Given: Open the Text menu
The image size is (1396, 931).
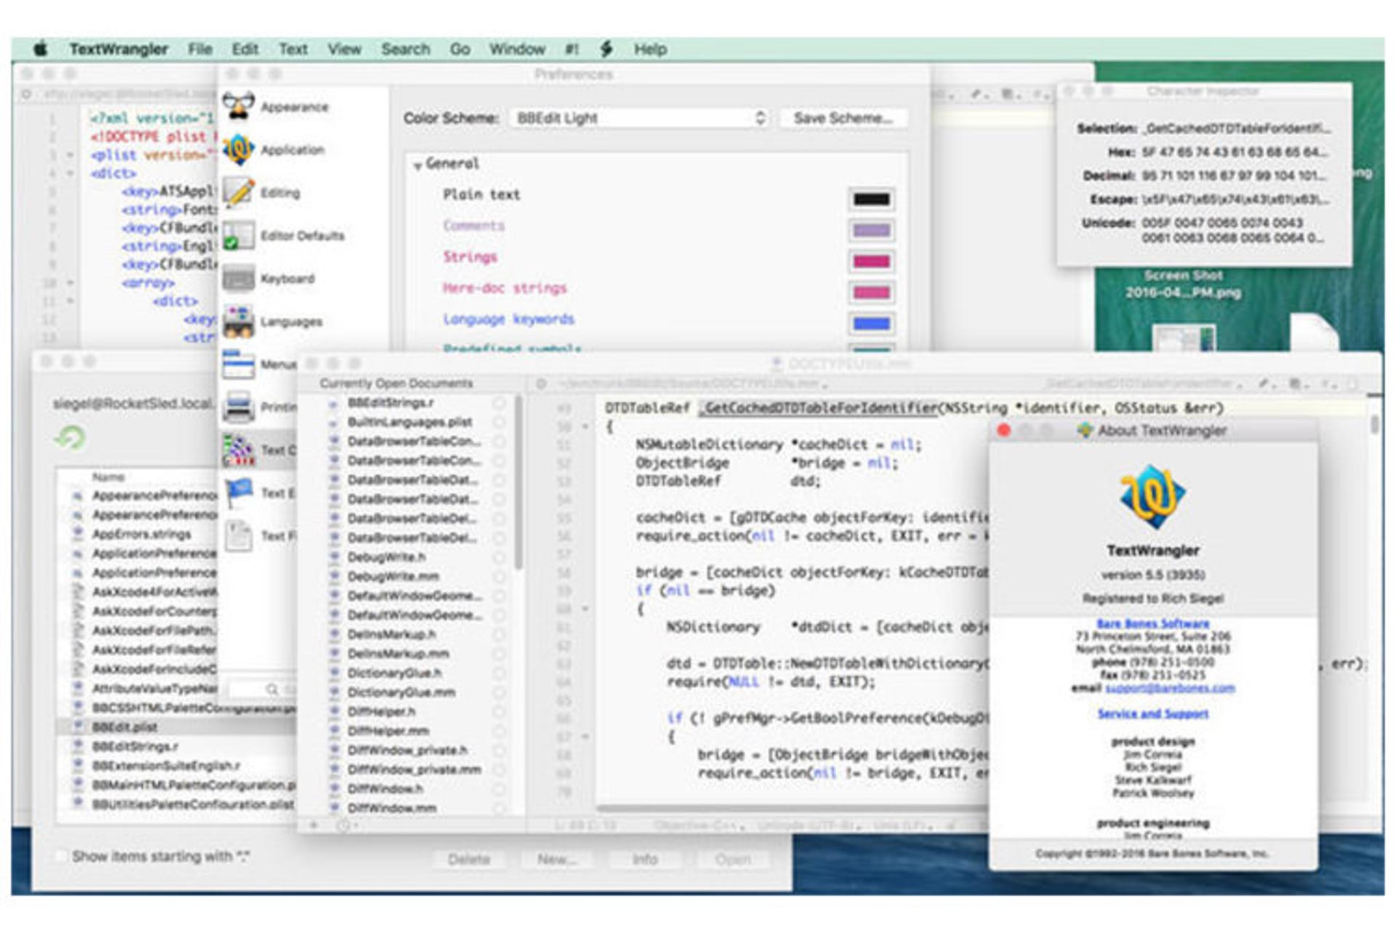Looking at the screenshot, I should (x=293, y=49).
